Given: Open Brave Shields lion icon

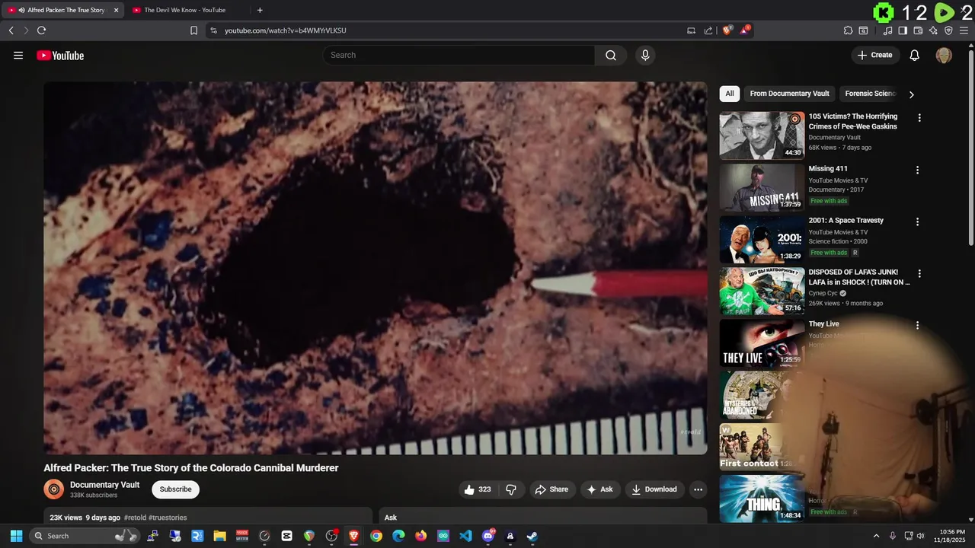Looking at the screenshot, I should (x=727, y=30).
